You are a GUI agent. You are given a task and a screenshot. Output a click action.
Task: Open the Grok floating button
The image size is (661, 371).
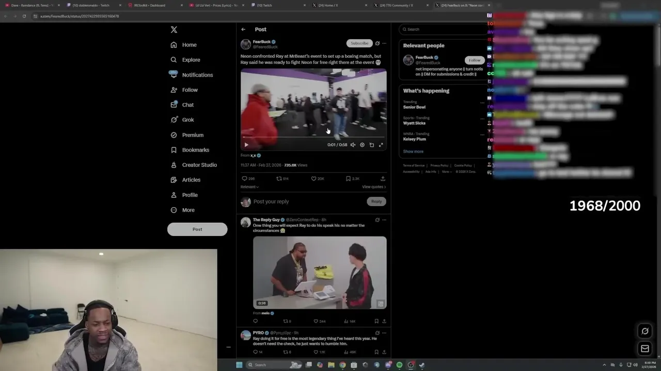(645, 331)
